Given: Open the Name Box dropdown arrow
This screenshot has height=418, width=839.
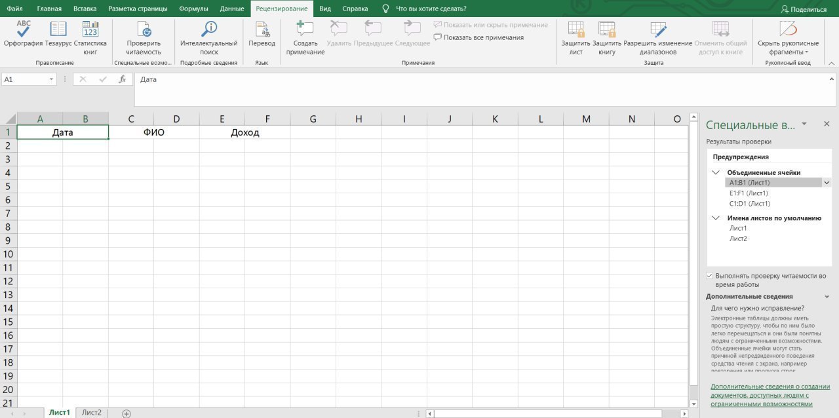Looking at the screenshot, I should pos(52,79).
